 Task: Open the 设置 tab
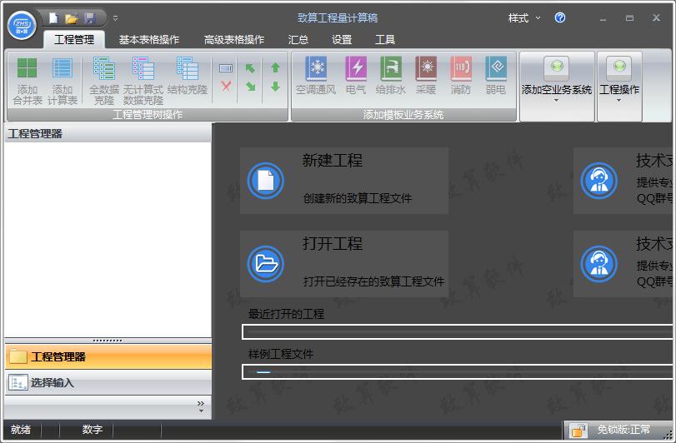click(342, 40)
